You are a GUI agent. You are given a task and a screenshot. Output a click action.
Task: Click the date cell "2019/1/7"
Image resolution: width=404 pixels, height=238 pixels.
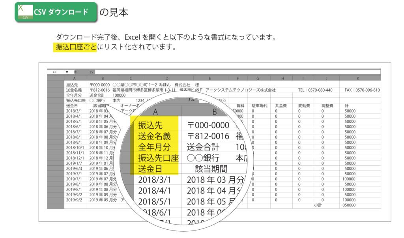[x=74, y=163]
